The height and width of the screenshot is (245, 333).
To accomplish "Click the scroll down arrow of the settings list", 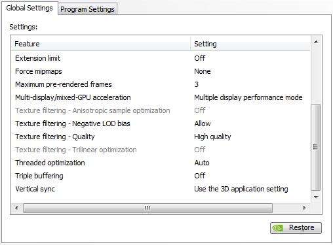I will [x=316, y=197].
